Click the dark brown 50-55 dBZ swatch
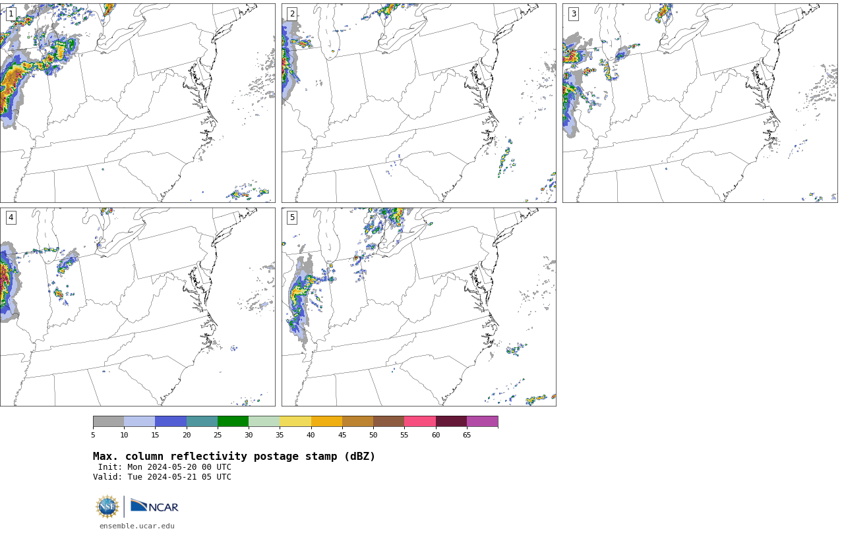 click(389, 422)
